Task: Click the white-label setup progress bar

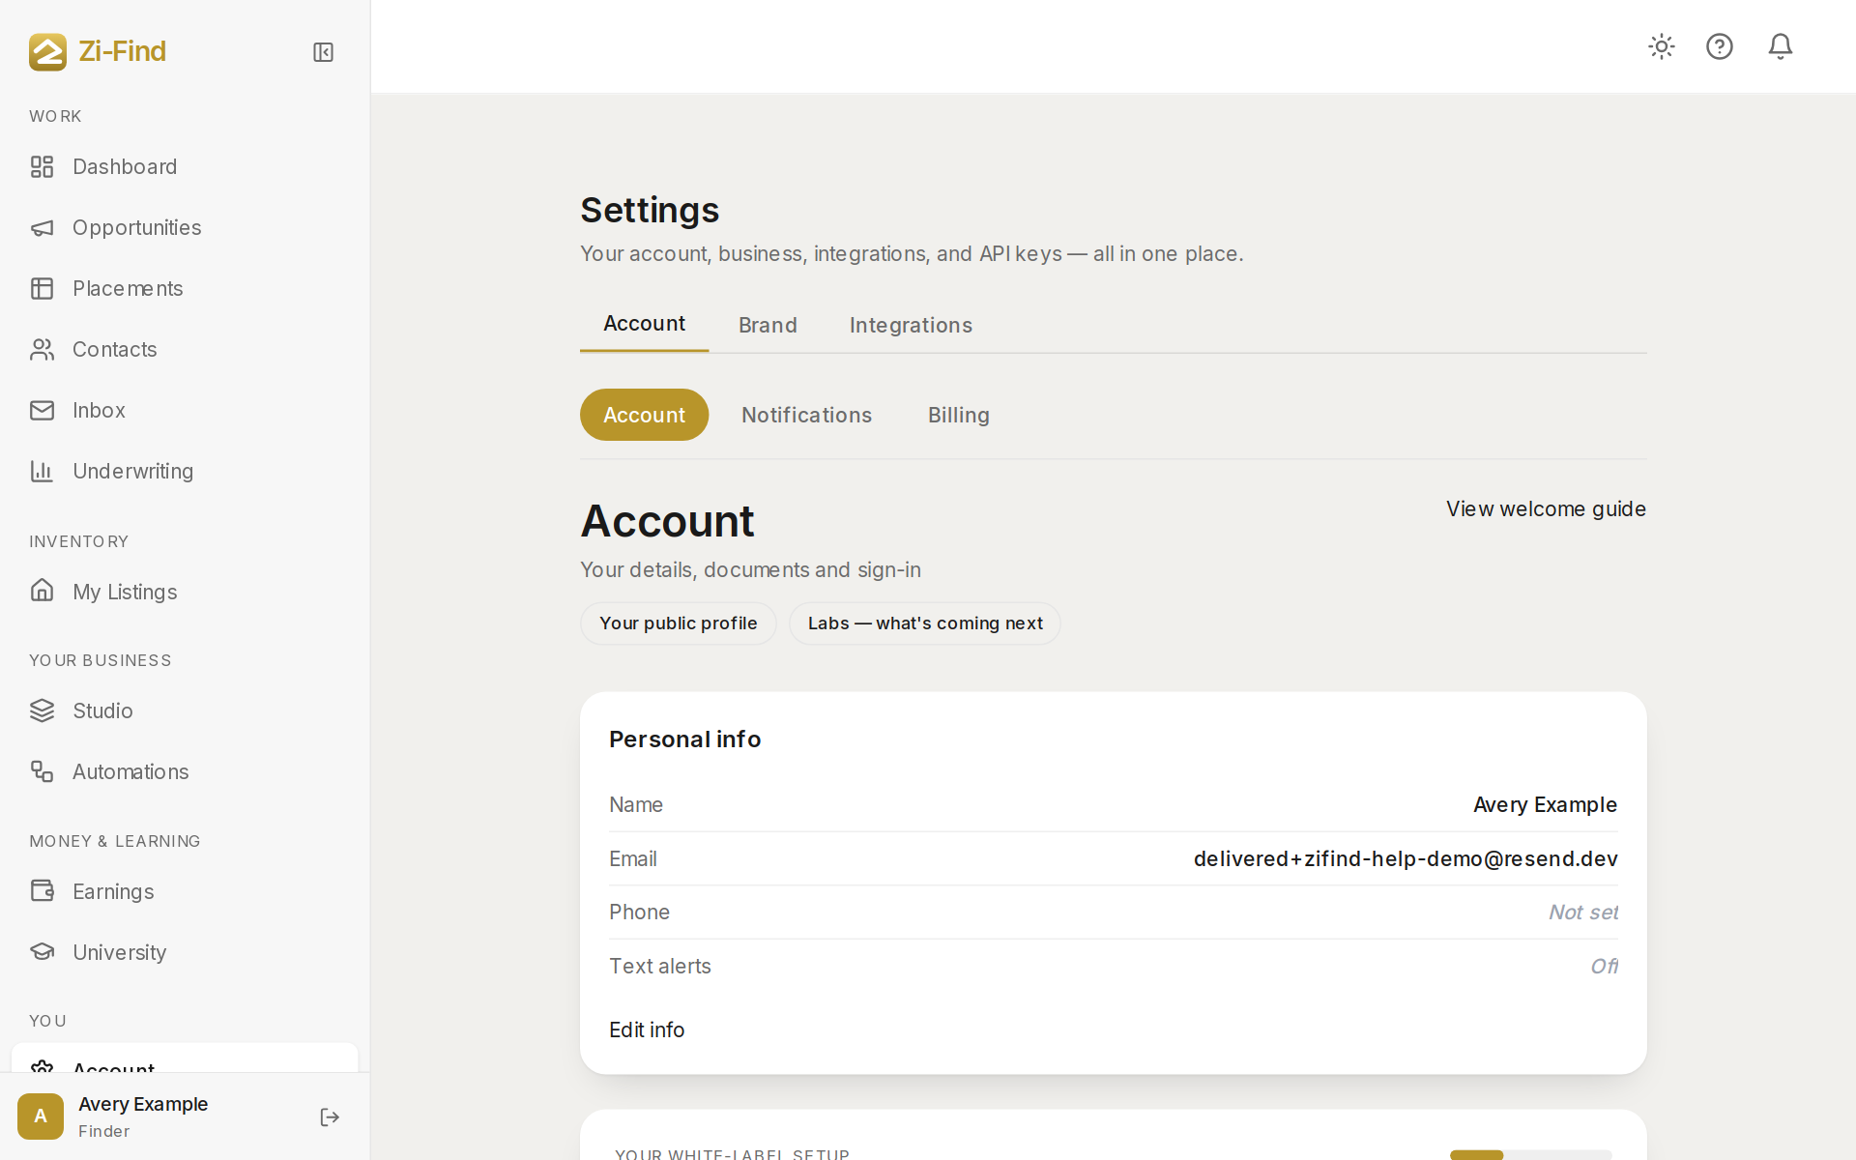Action: [1530, 1154]
